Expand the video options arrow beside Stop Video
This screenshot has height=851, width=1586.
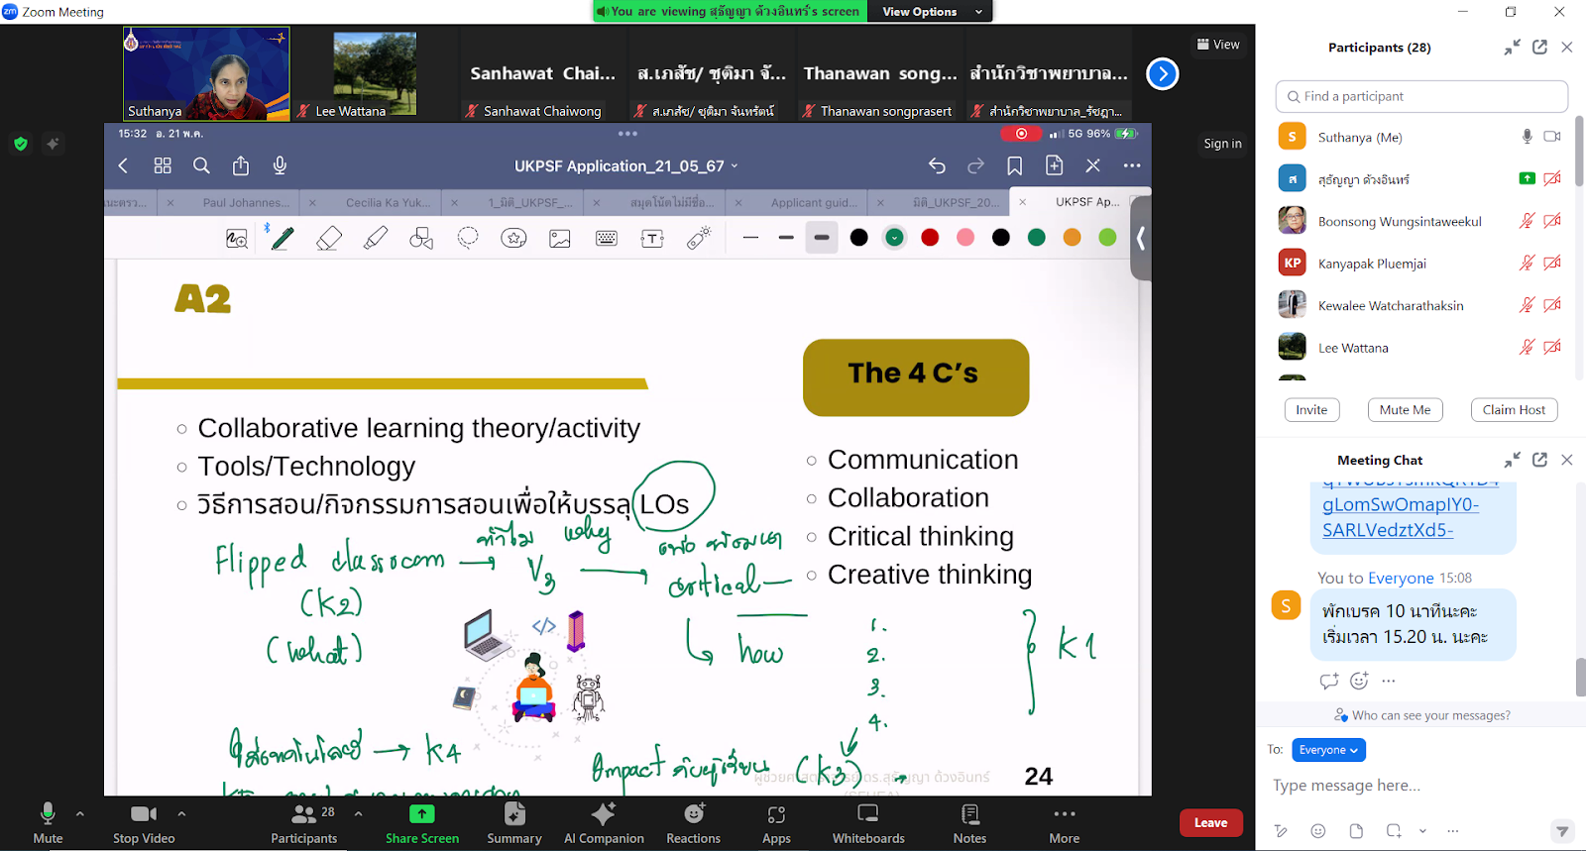point(181,813)
